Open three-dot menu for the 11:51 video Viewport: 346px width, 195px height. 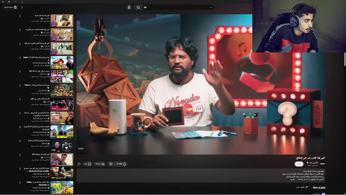point(20,44)
